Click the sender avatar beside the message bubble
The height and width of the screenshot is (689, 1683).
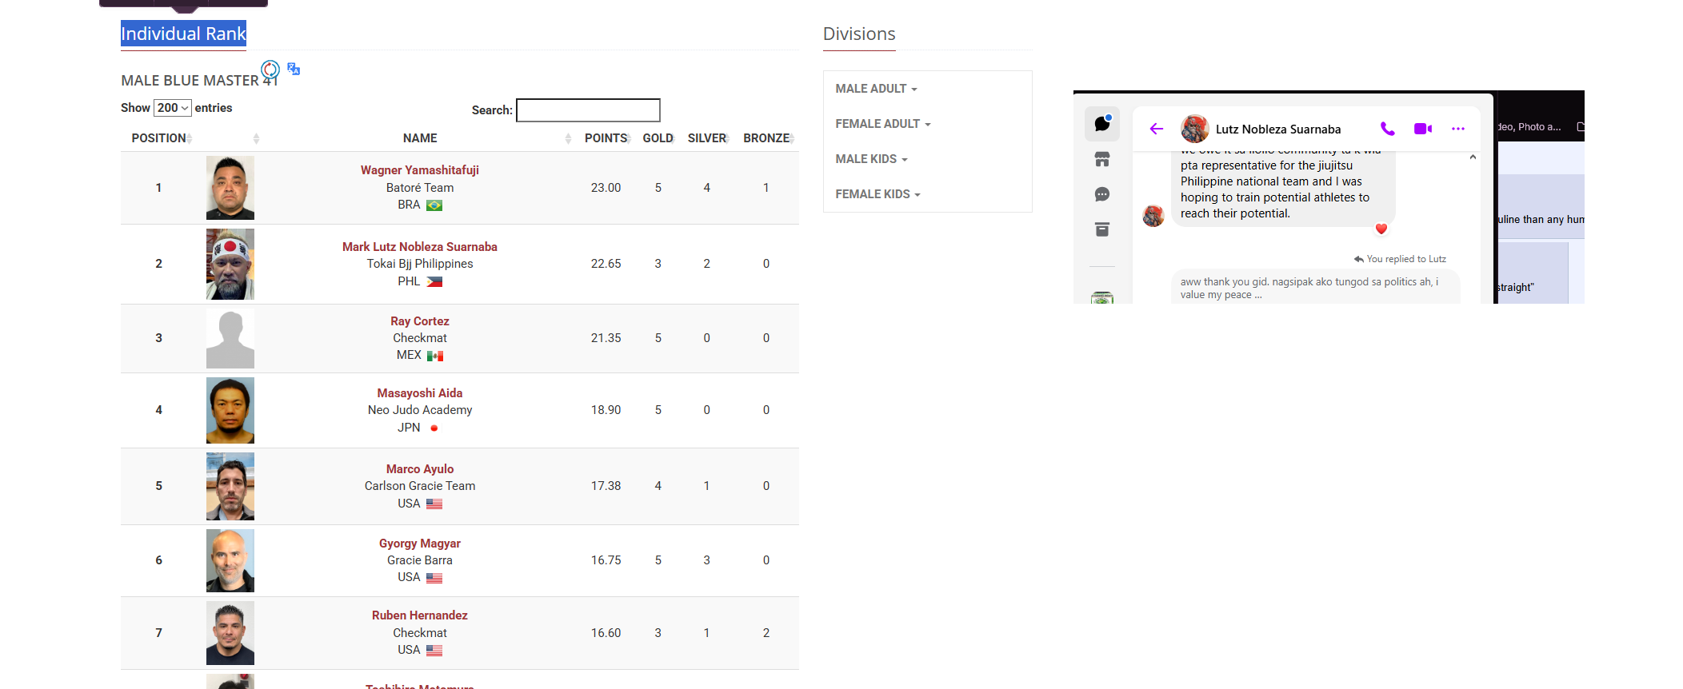pyautogui.click(x=1153, y=216)
